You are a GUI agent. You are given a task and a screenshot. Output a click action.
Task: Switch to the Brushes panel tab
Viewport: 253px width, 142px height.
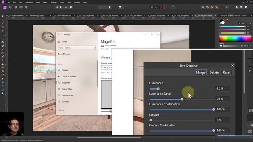click(x=244, y=16)
